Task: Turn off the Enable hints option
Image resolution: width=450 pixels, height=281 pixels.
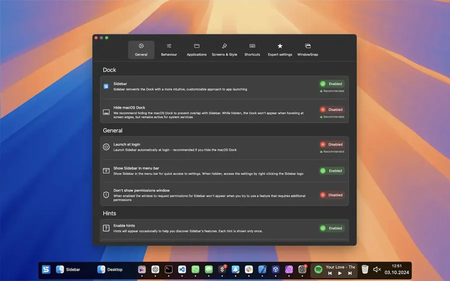Action: coord(332,228)
